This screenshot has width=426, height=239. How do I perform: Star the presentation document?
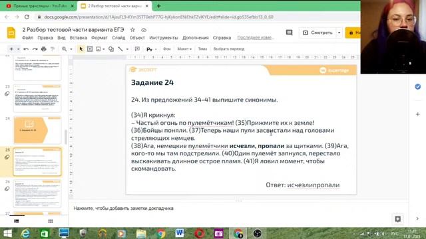pos(132,30)
